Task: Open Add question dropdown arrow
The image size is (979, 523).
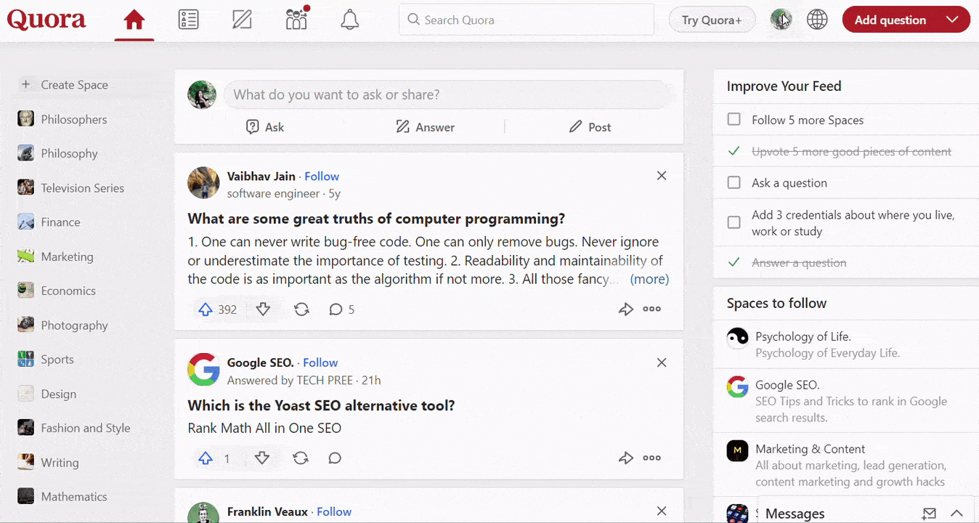Action: click(952, 20)
